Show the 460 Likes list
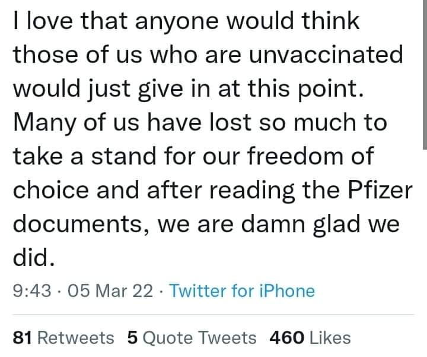 coord(310,338)
